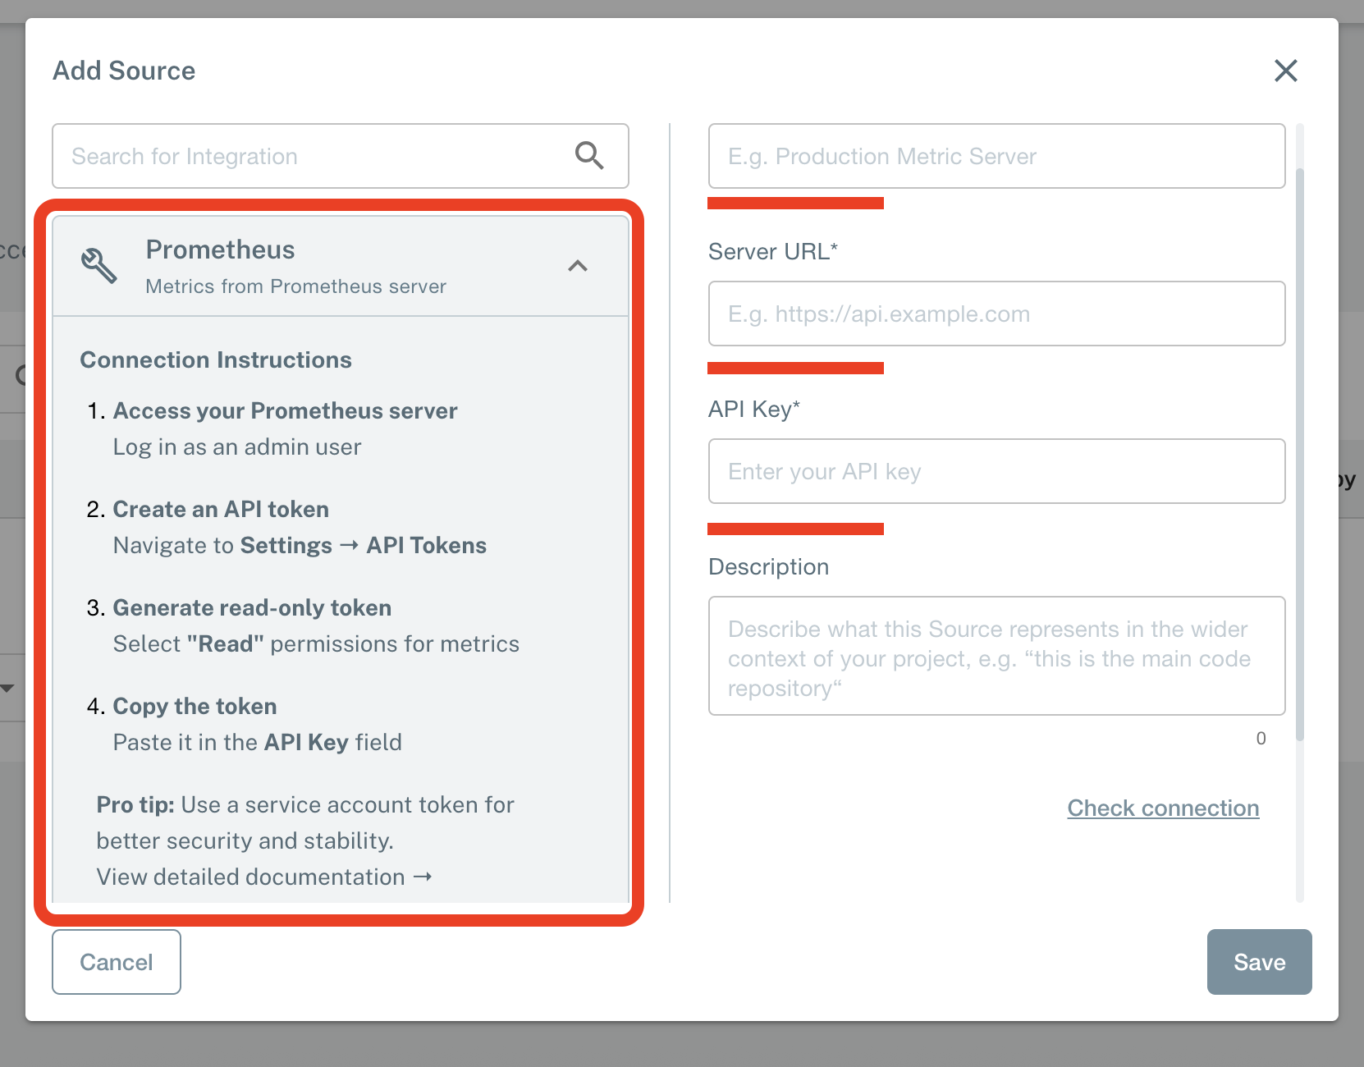This screenshot has height=1067, width=1364.
Task: Click the Save button
Action: (x=1259, y=962)
